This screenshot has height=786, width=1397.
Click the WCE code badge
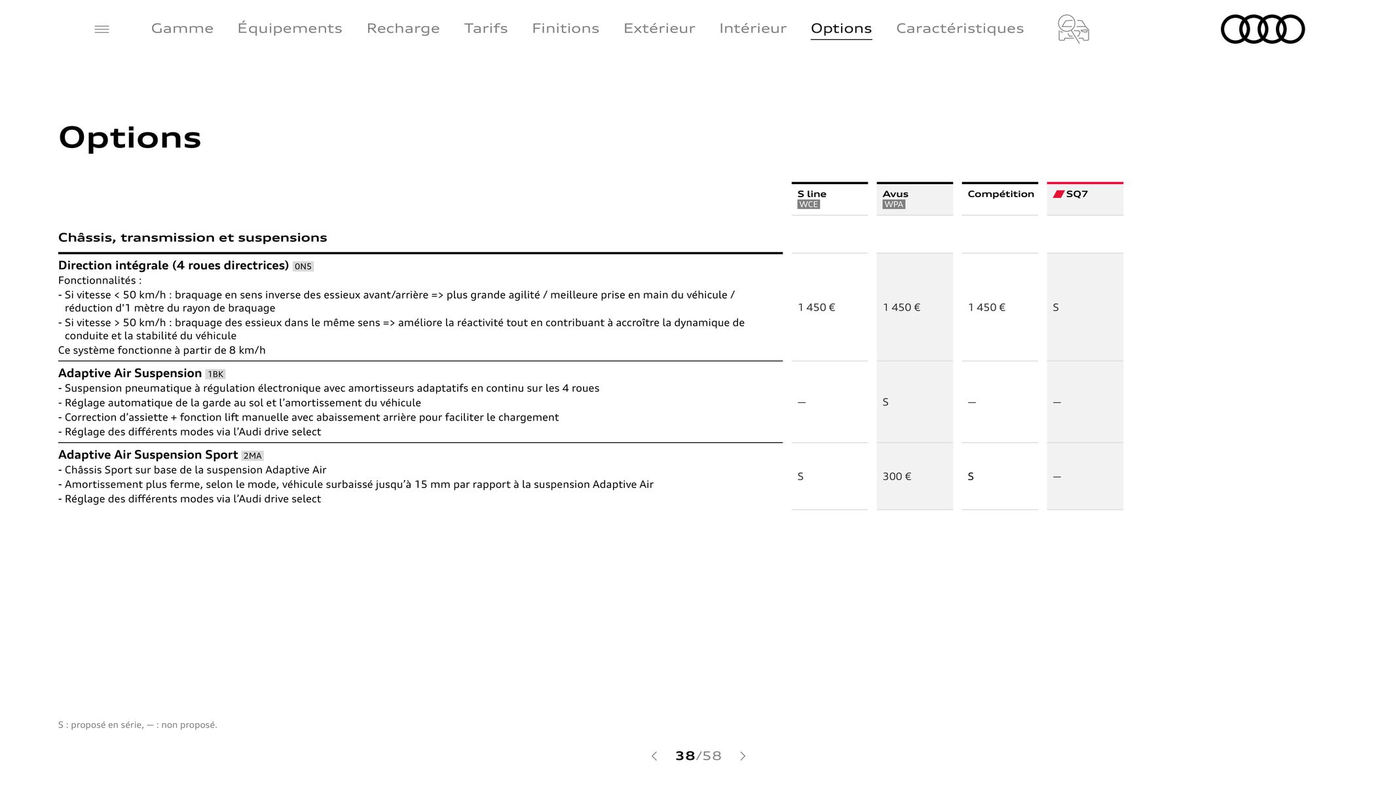pos(808,204)
